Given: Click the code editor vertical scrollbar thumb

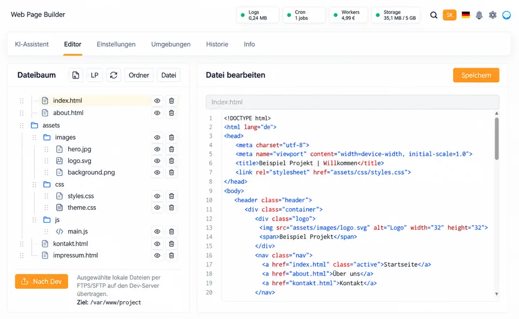Looking at the screenshot, I should (496, 138).
